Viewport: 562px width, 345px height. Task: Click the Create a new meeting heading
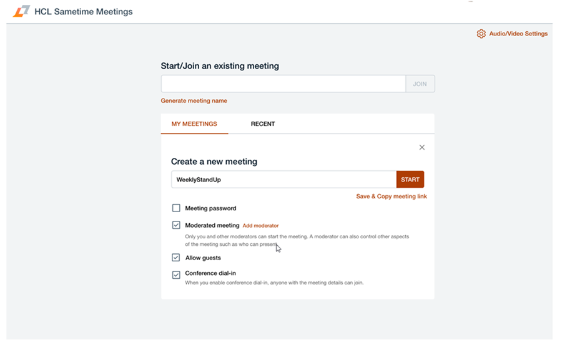(x=214, y=162)
